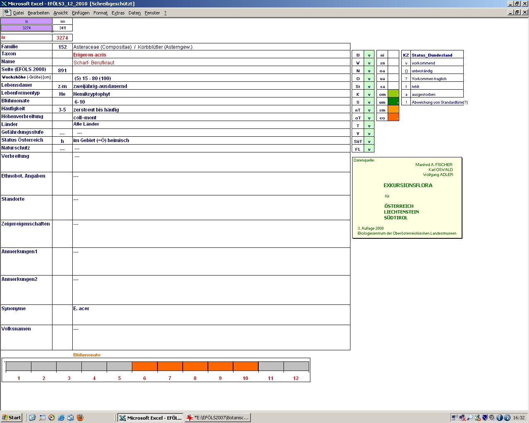
Task: Select the 'coll–mont' altitude cell
Action: coord(211,117)
